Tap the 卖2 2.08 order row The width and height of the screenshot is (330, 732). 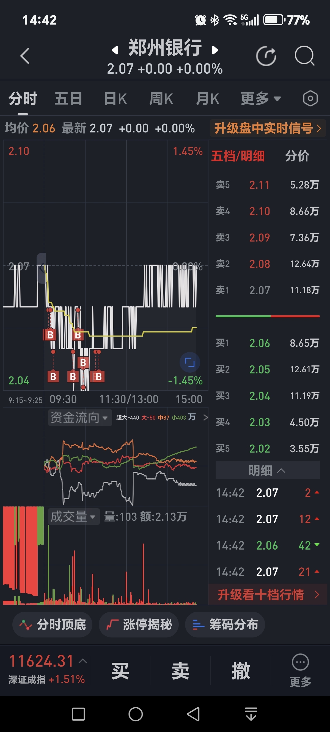click(x=267, y=264)
